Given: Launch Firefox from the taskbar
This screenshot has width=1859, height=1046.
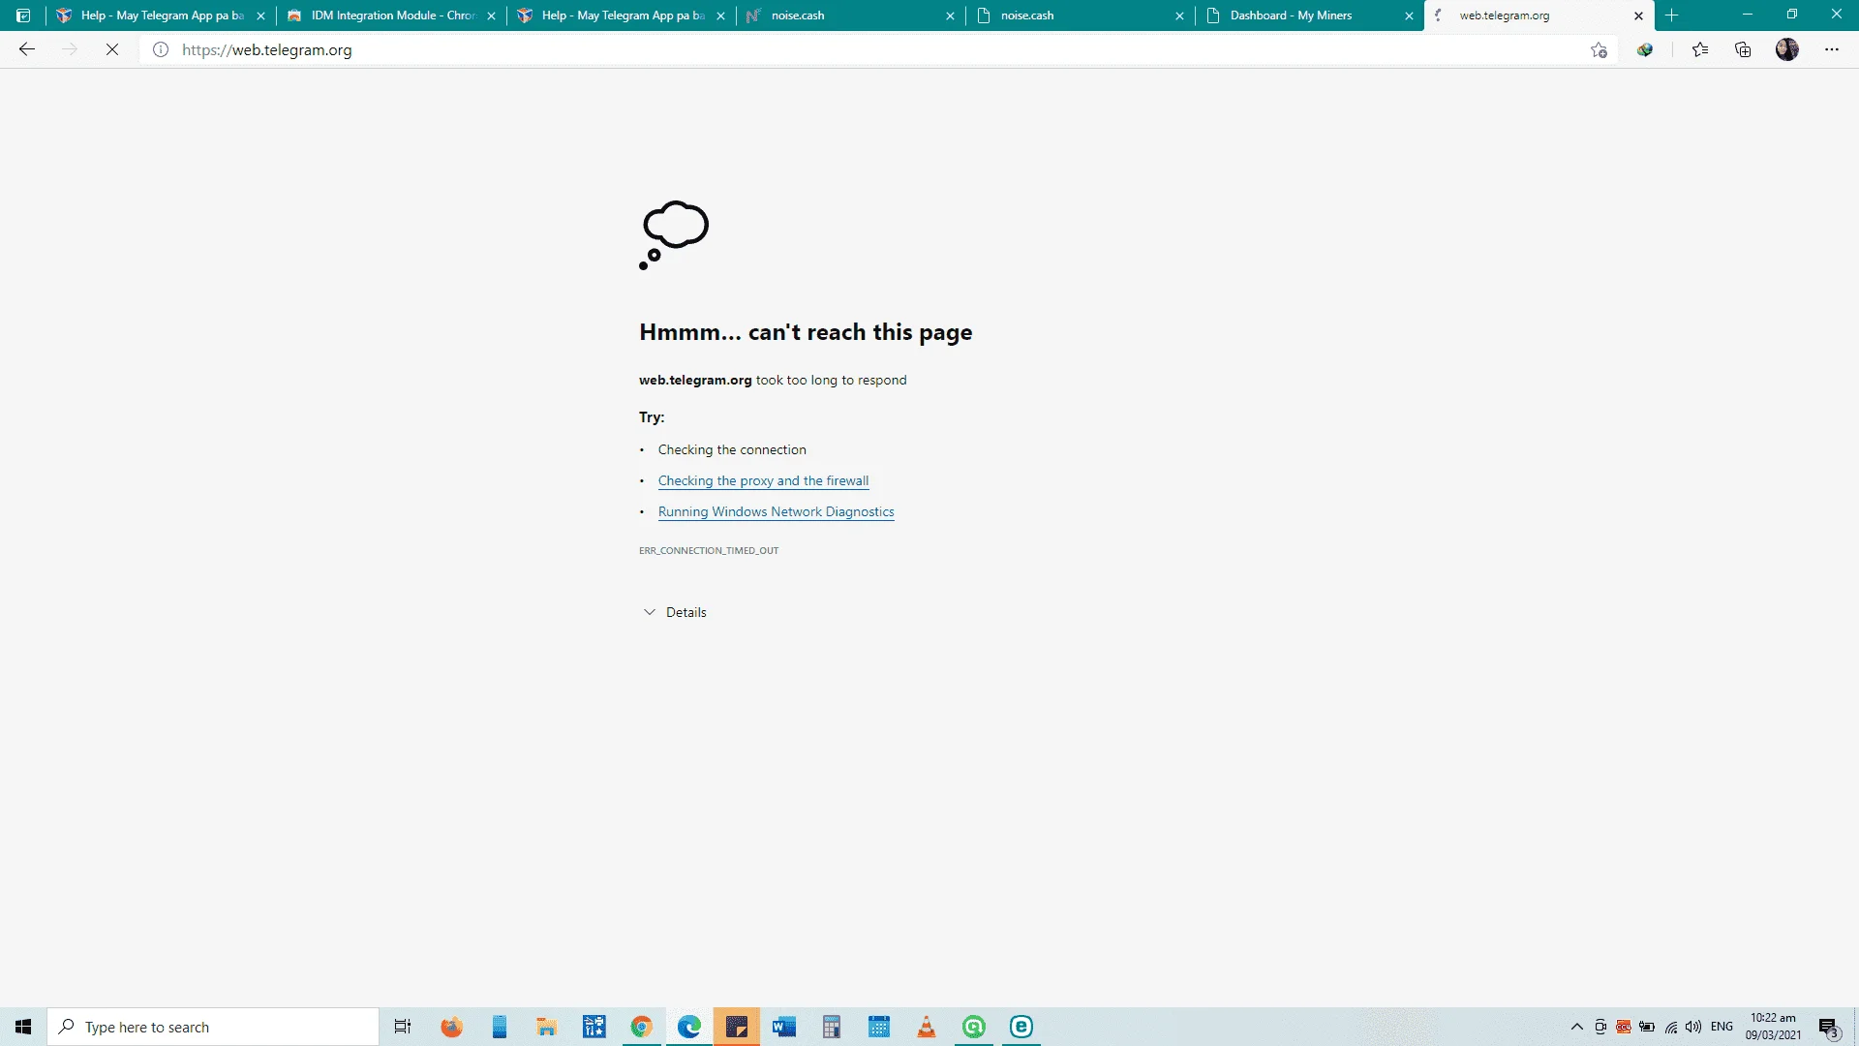Looking at the screenshot, I should pos(451,1027).
